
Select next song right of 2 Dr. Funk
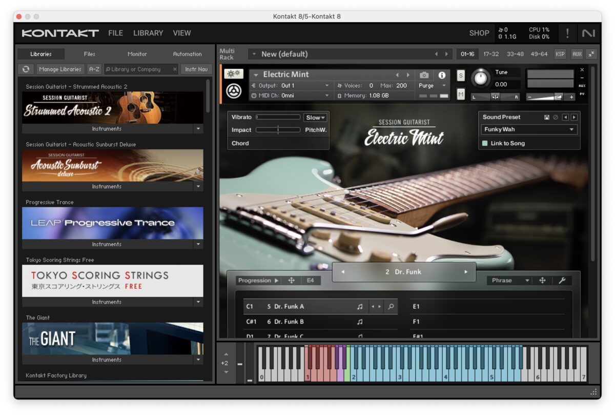click(466, 272)
